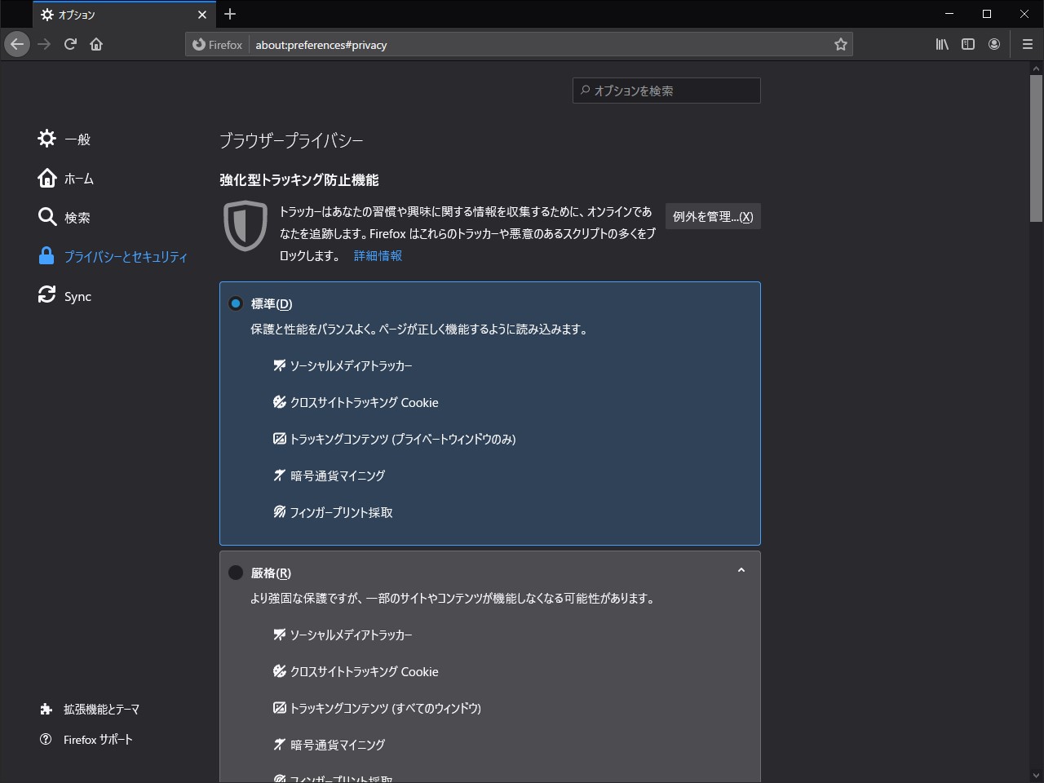Click the 例外を管理 button
The height and width of the screenshot is (783, 1044).
point(713,216)
